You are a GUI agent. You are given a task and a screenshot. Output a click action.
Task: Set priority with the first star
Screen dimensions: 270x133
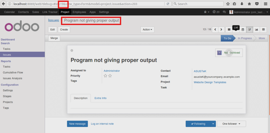tap(105, 76)
